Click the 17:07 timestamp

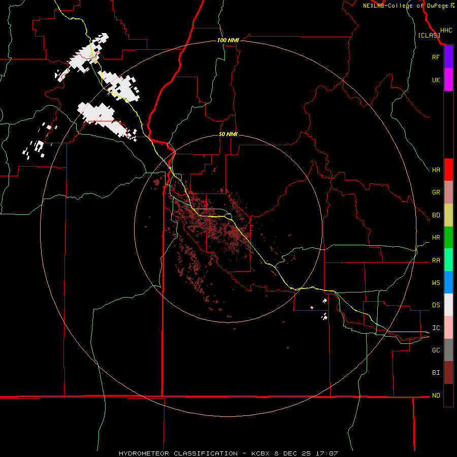[328, 453]
